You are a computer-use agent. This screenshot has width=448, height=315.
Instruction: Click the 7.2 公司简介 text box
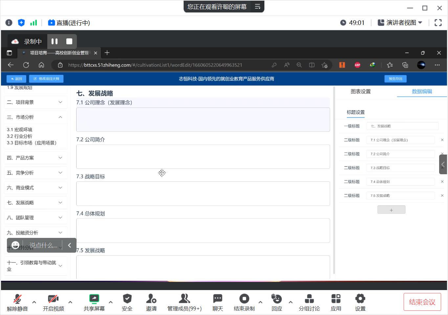tap(203, 157)
